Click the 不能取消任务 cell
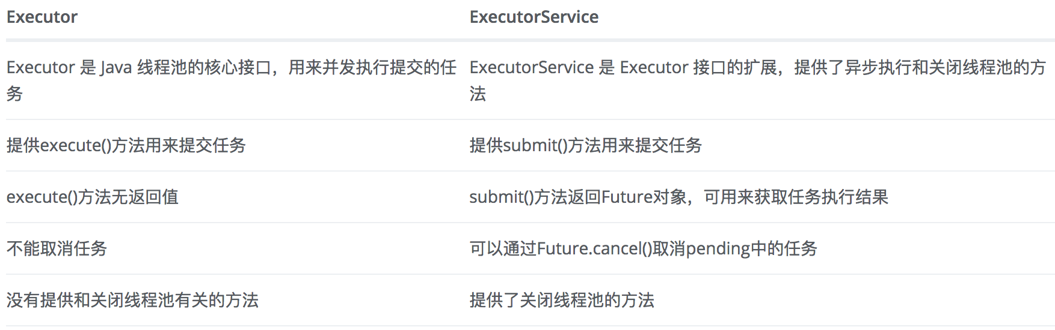The image size is (1055, 330). [x=57, y=248]
